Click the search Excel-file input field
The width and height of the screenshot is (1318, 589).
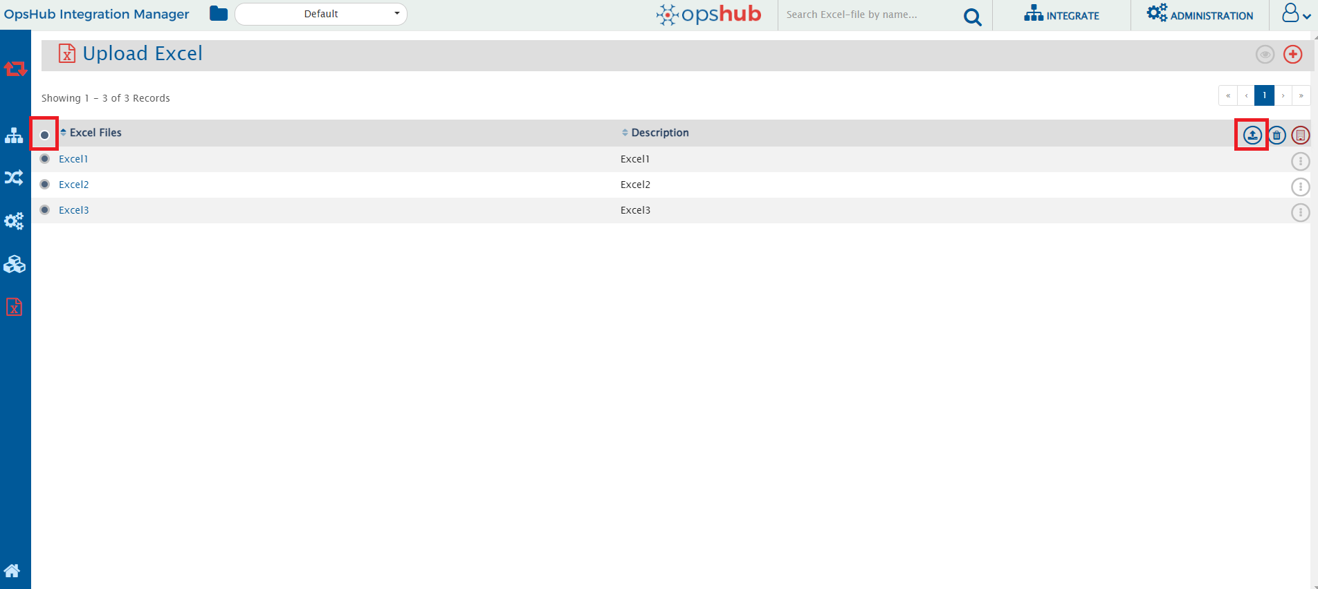(x=868, y=15)
